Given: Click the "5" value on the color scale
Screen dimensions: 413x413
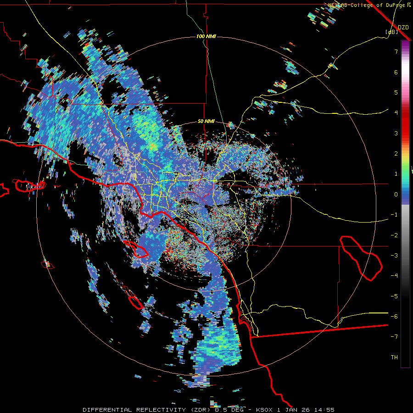Looking at the screenshot, I should tap(396, 92).
